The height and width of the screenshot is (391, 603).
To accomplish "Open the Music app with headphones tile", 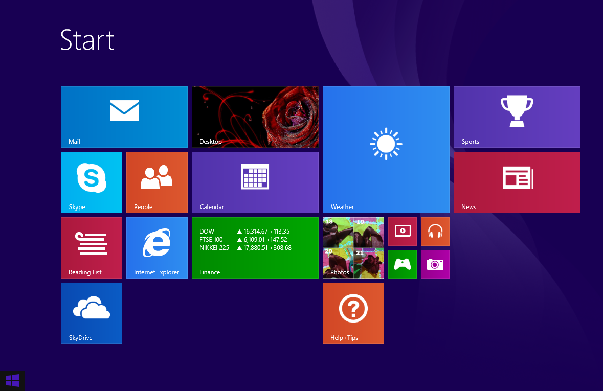I will tap(435, 232).
